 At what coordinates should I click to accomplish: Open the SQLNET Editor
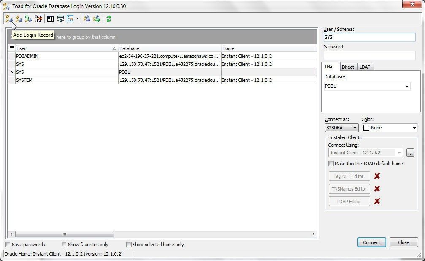(349, 176)
